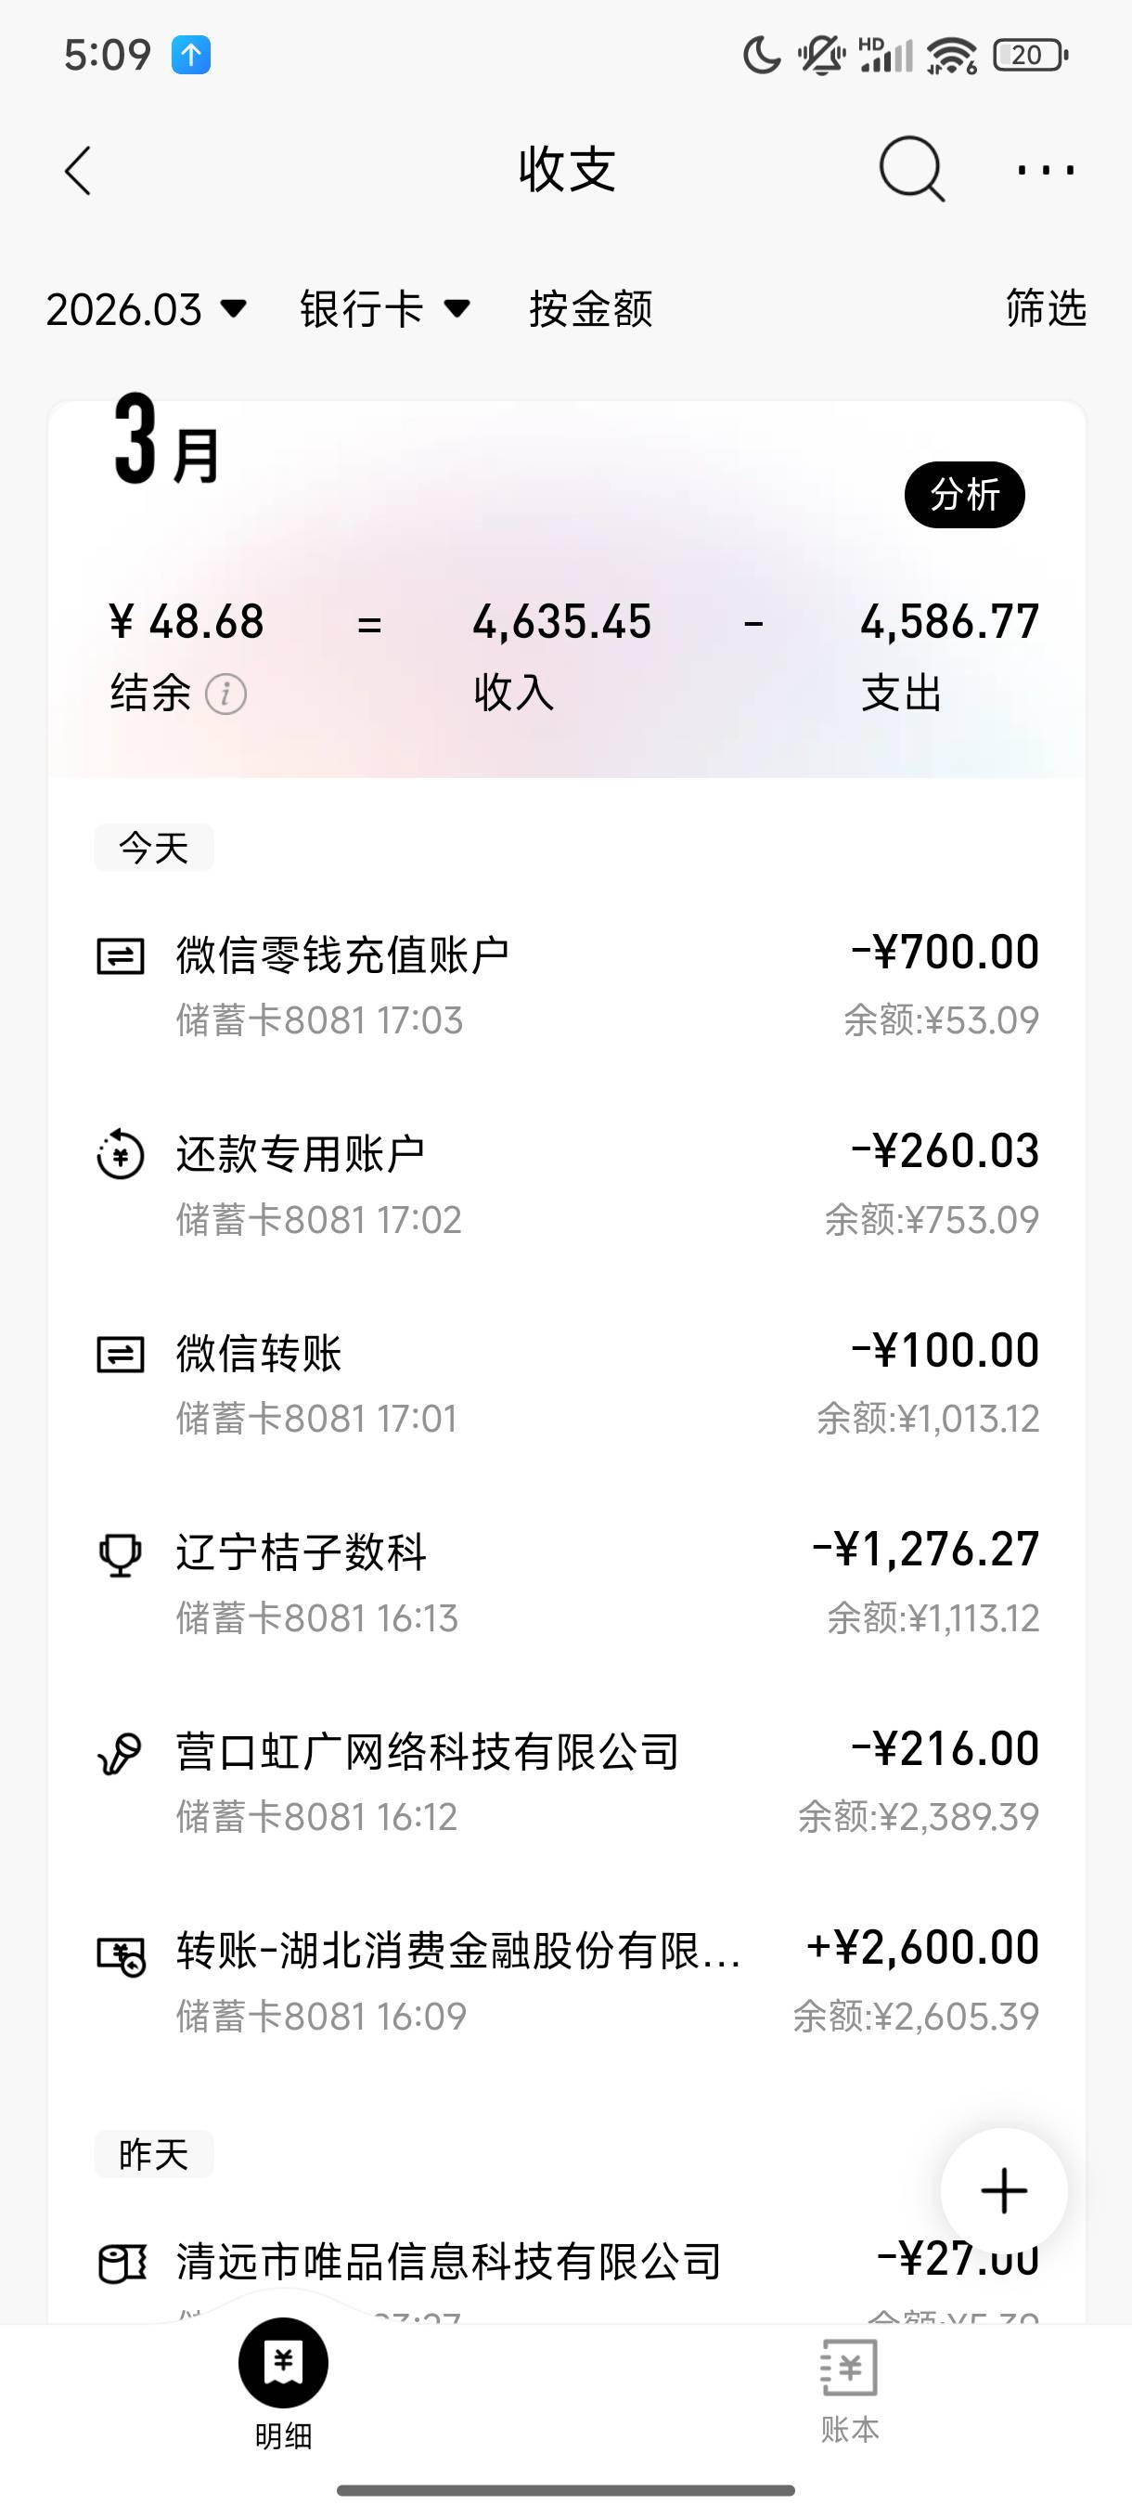
Task: Tap the 微信零钱充值账户 transfer icon
Action: tap(120, 956)
